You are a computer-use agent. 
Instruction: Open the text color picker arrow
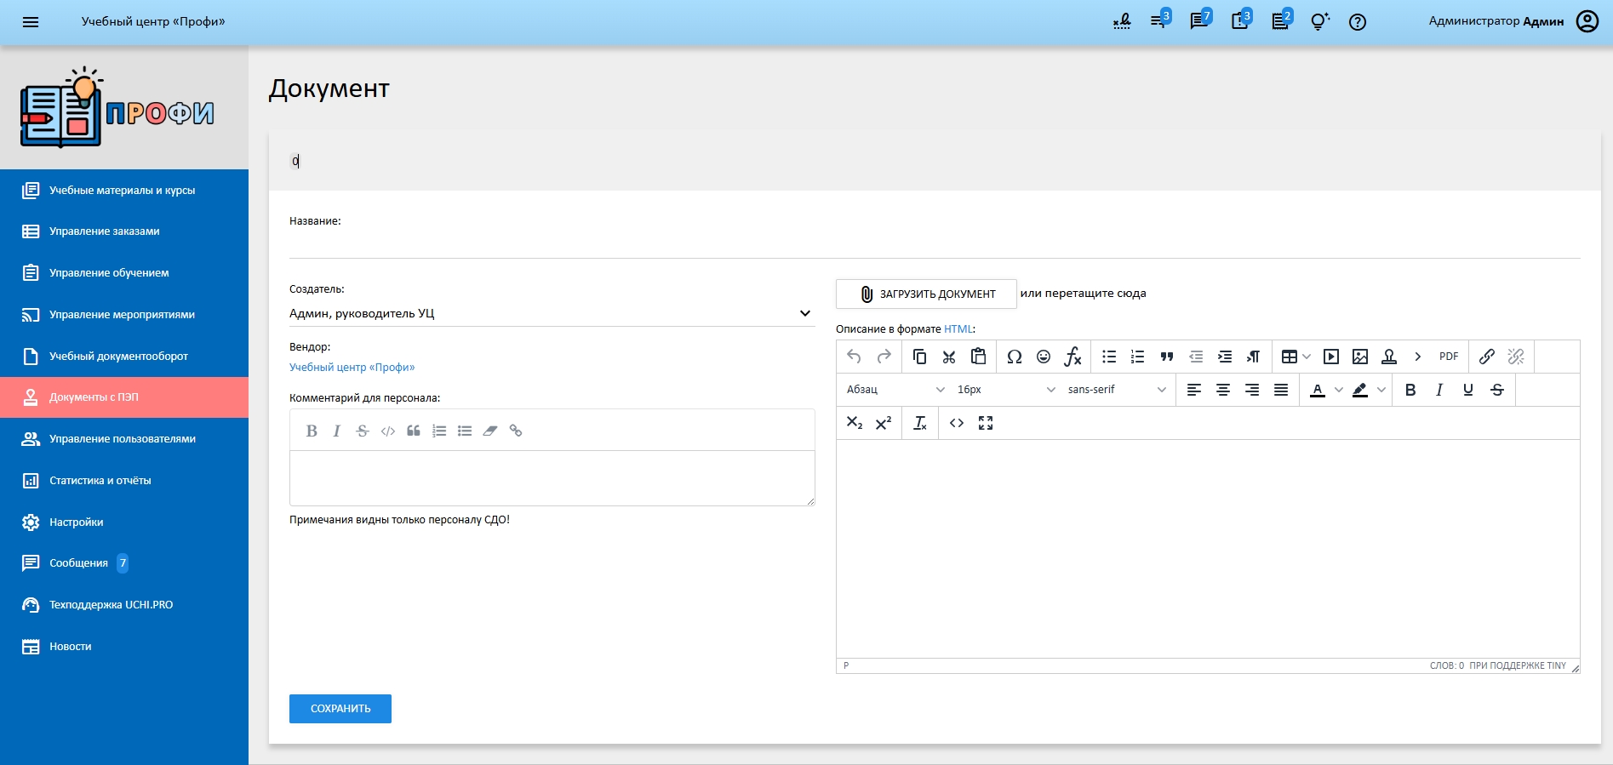pyautogui.click(x=1339, y=390)
